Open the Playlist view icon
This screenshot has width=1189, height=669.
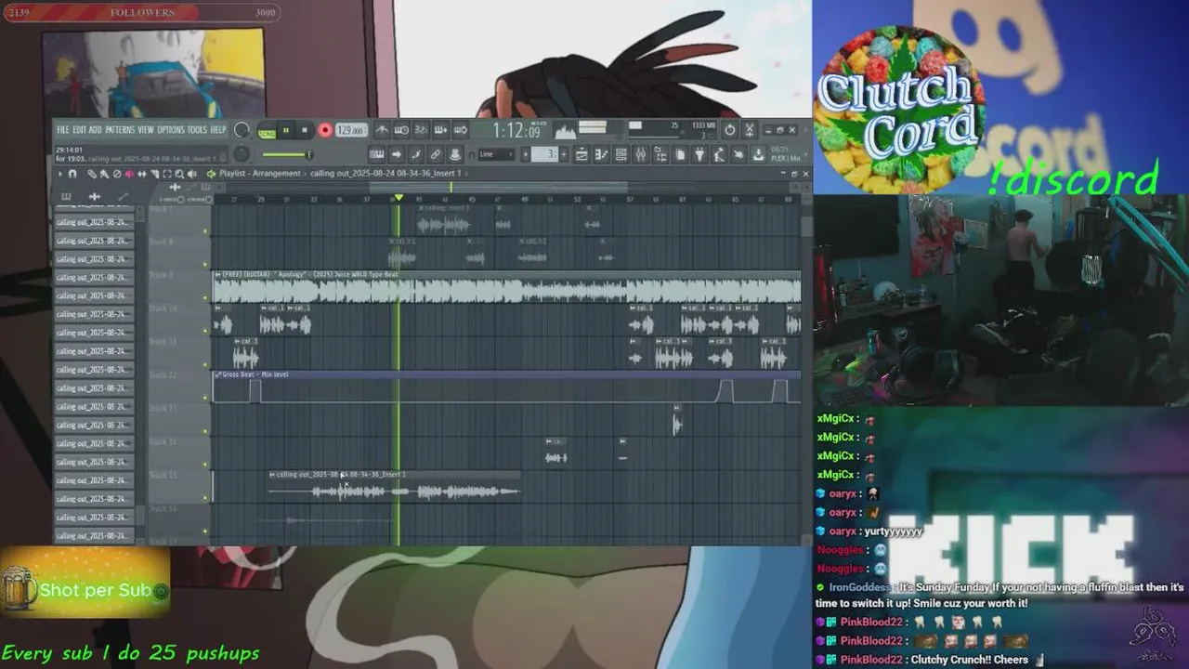581,154
